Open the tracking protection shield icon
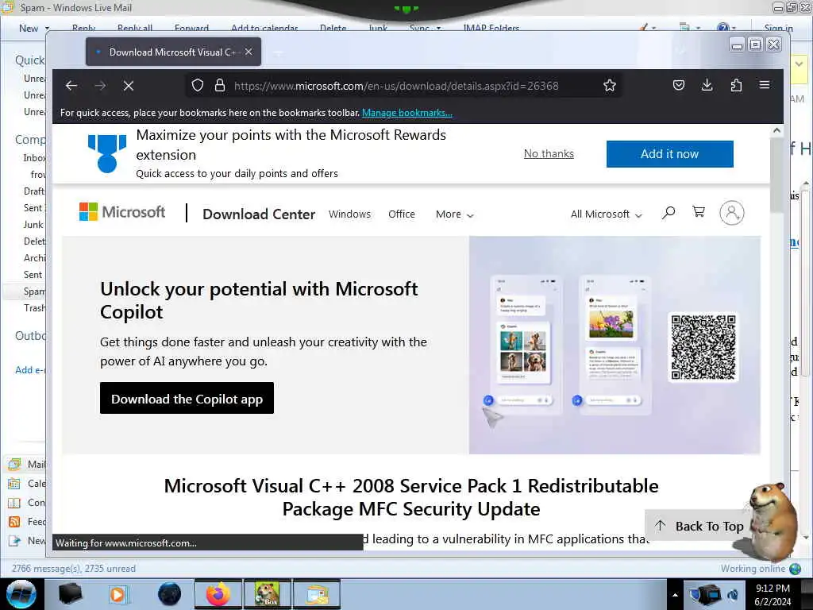Image resolution: width=813 pixels, height=610 pixels. 197,86
